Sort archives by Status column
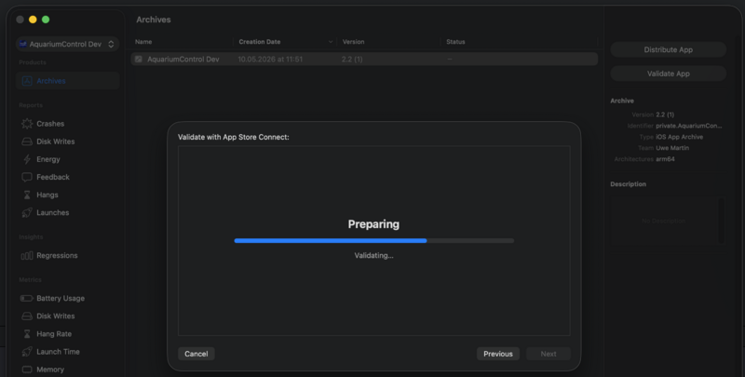The height and width of the screenshot is (377, 745). (x=455, y=42)
